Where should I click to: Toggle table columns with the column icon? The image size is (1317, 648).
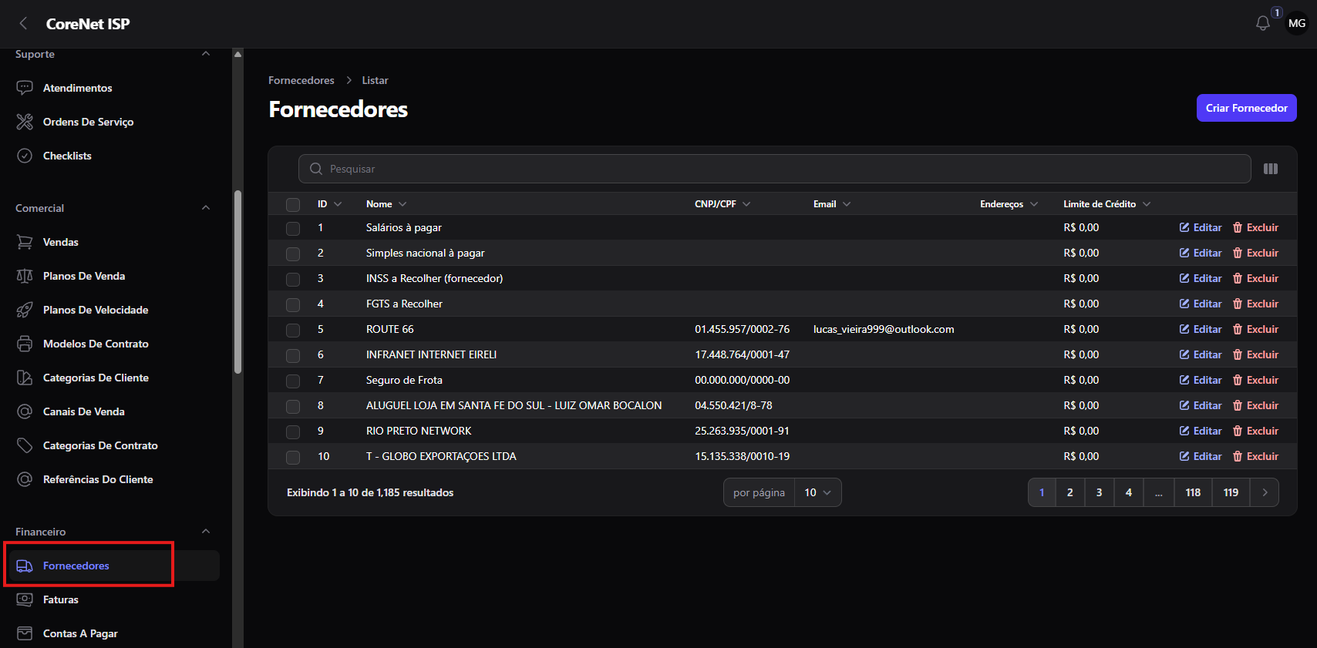click(x=1271, y=169)
